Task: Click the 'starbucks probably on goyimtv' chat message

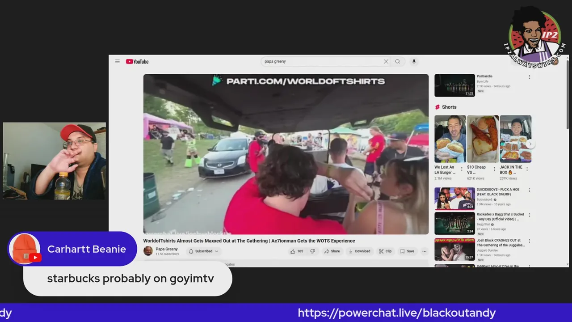Action: point(130,278)
